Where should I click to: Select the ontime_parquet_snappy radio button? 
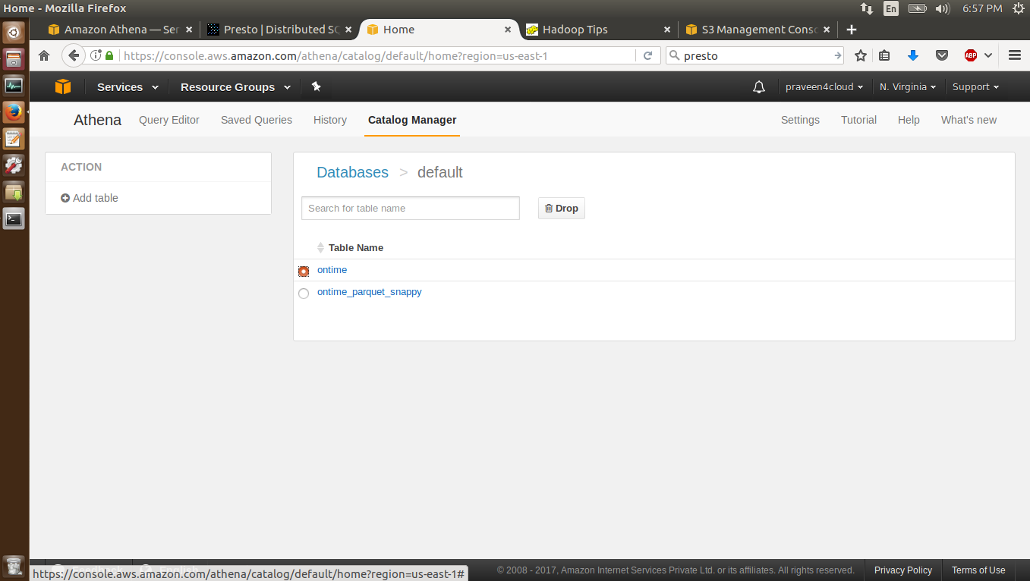[x=304, y=294]
